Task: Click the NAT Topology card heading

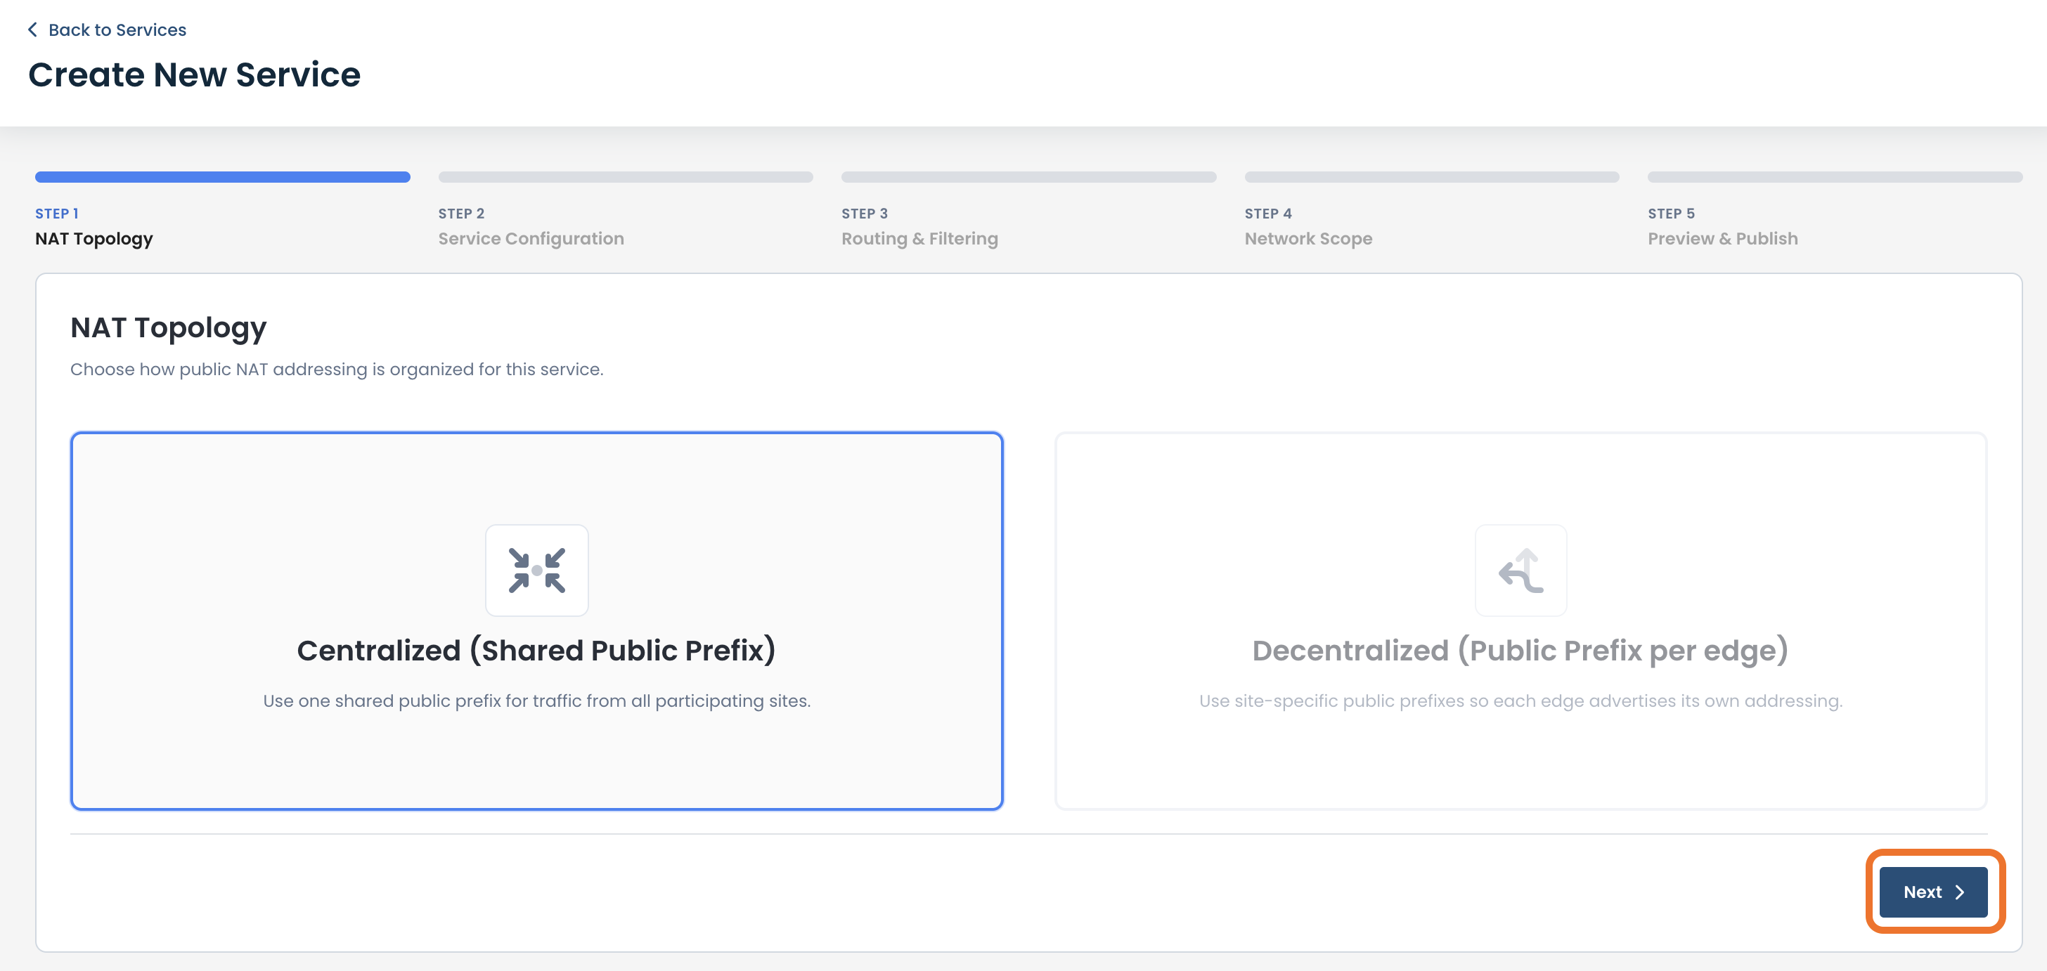Action: [x=169, y=328]
